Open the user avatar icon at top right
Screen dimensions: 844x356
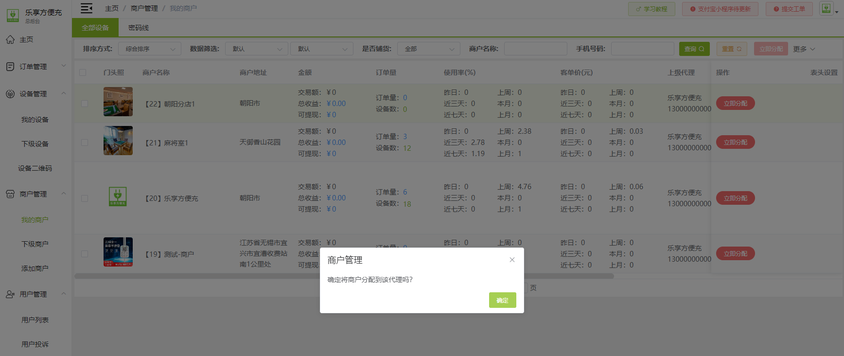[826, 8]
